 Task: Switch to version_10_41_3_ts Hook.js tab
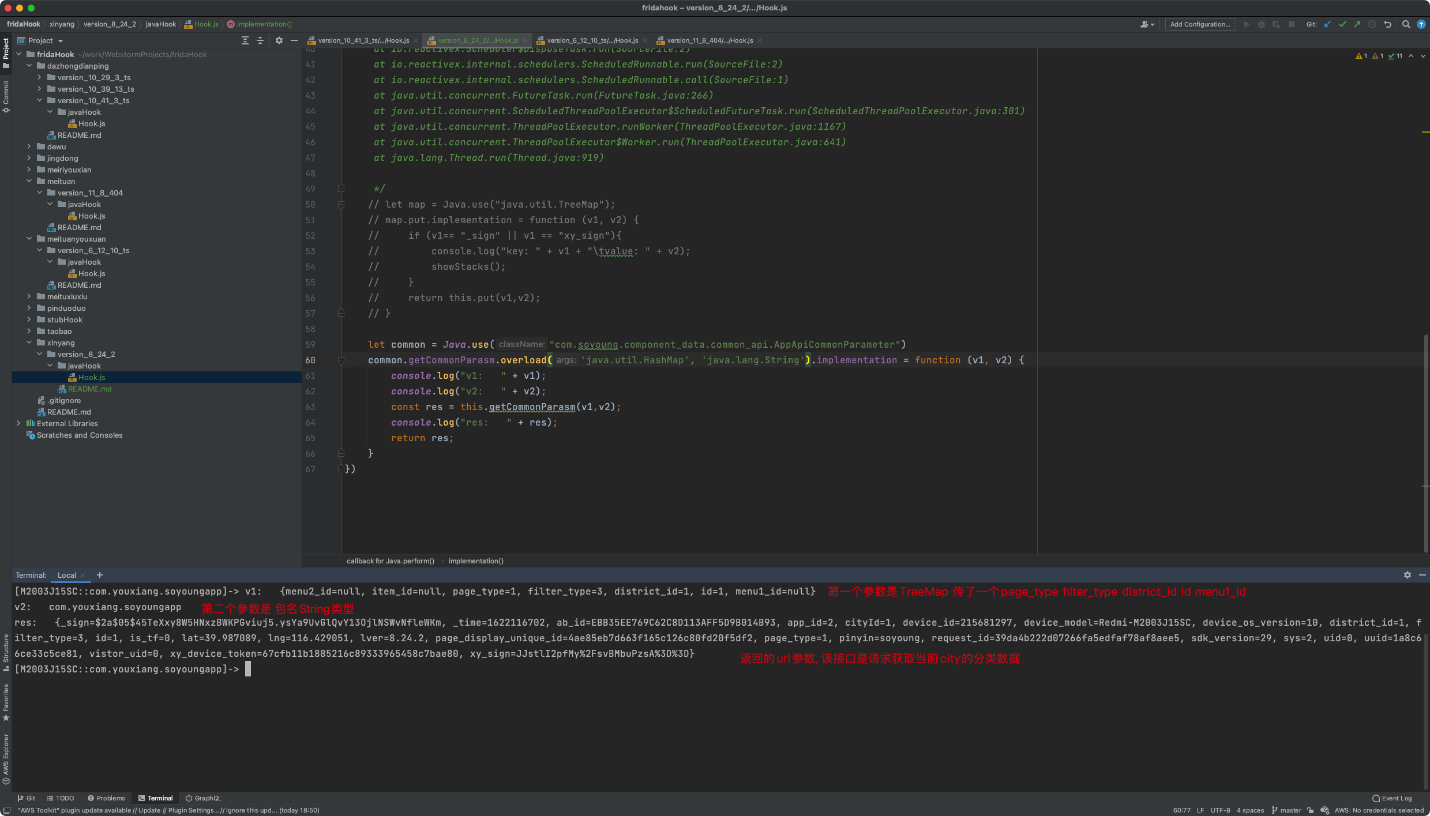point(363,40)
